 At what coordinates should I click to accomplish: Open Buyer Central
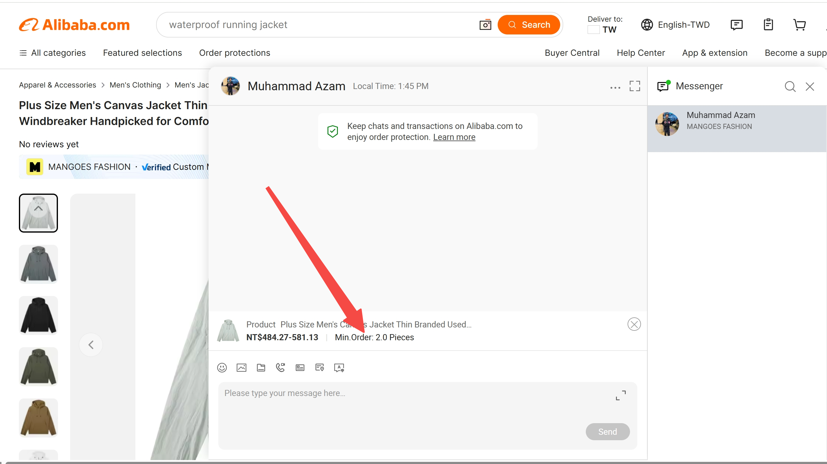click(572, 53)
